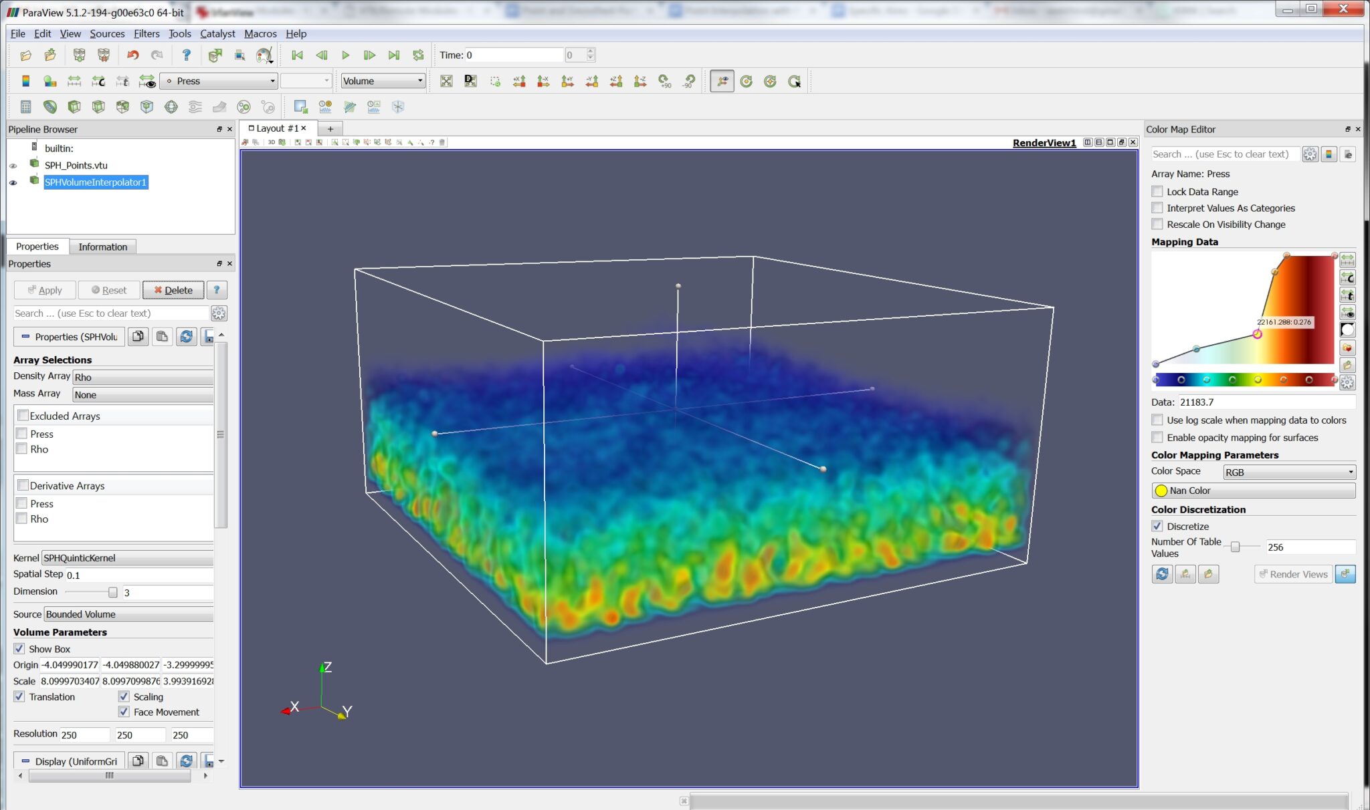Open the Edit Color Map palette icon
Viewport: 1370px width, 810px height.
(x=25, y=81)
